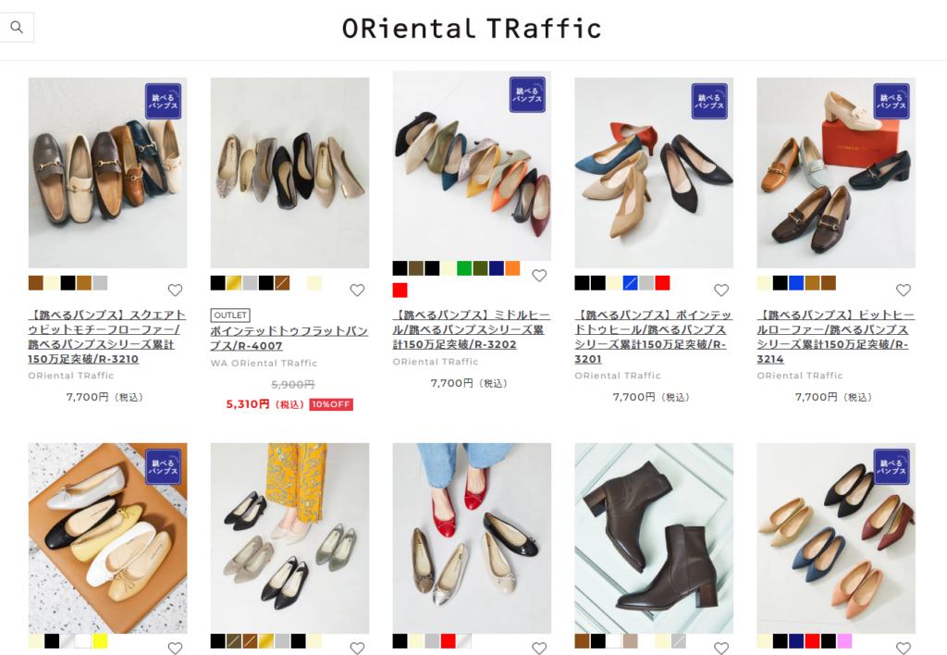The height and width of the screenshot is (655, 947).
Task: Pick yellow swatch under ballet flats
Action: (x=100, y=641)
